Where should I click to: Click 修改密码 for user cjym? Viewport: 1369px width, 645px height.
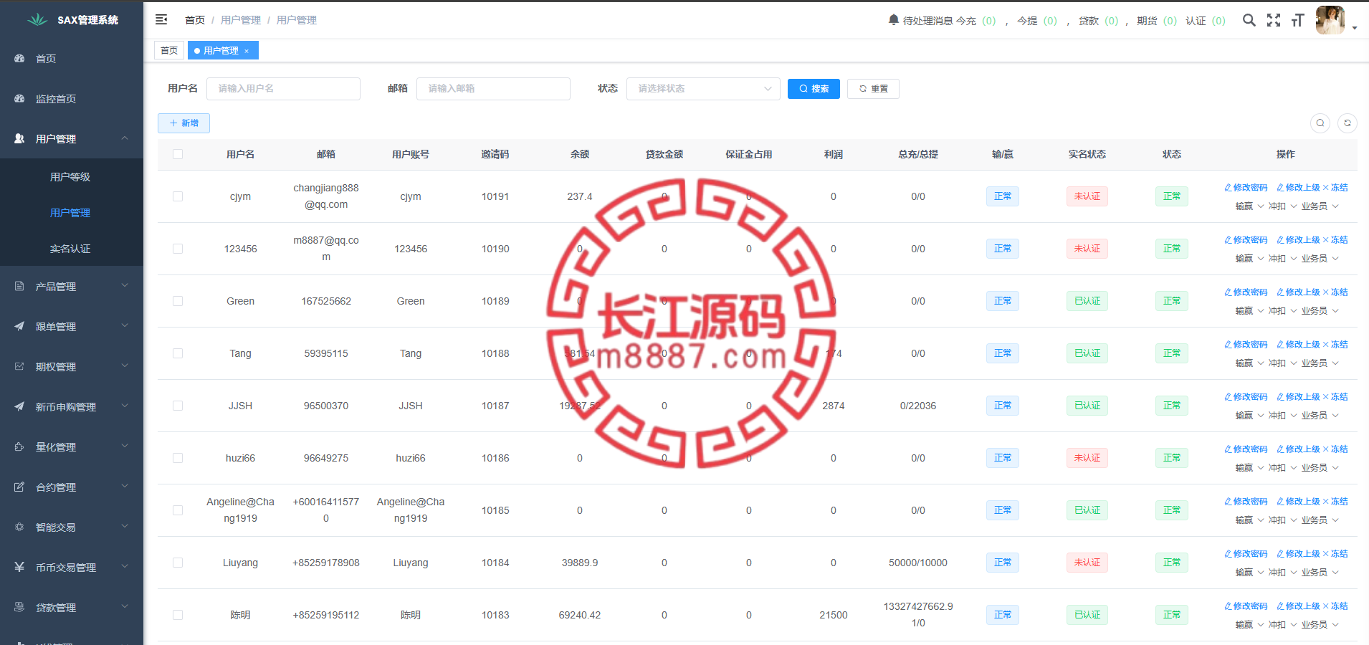1246,188
